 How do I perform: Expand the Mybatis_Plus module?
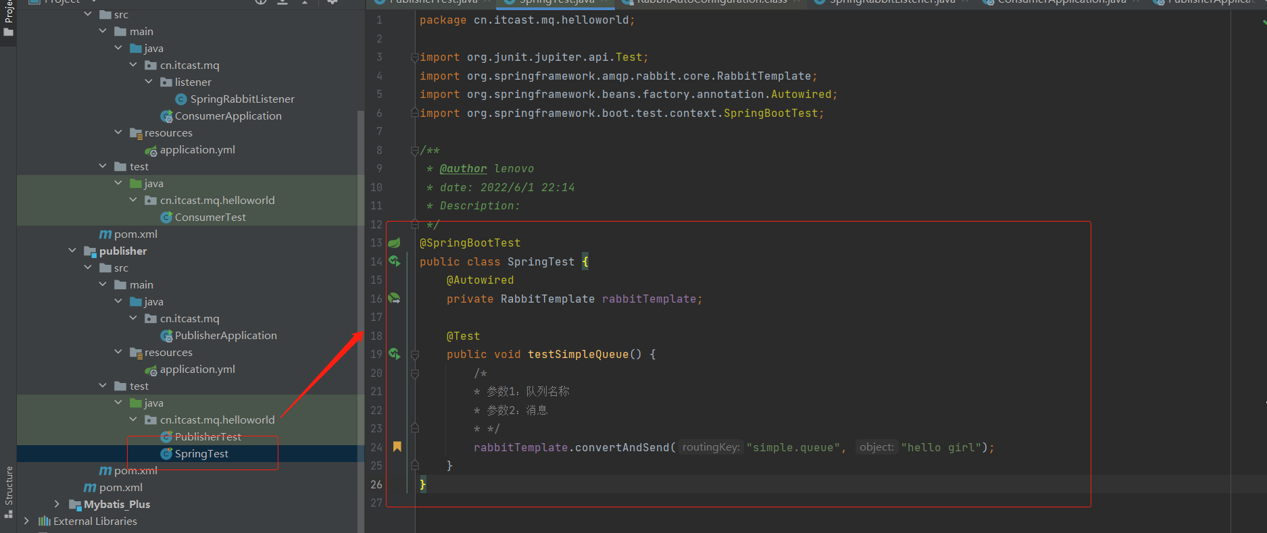[x=57, y=504]
